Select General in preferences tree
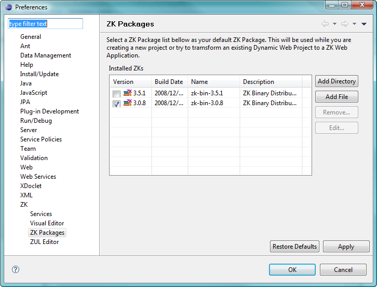 click(31, 37)
